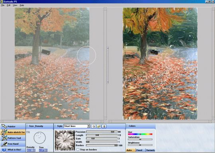Image resolution: width=215 pixels, height=153 pixels.
Task: Open the View menu
Action: (15, 5)
